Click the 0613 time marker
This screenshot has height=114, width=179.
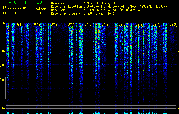pos(54,25)
